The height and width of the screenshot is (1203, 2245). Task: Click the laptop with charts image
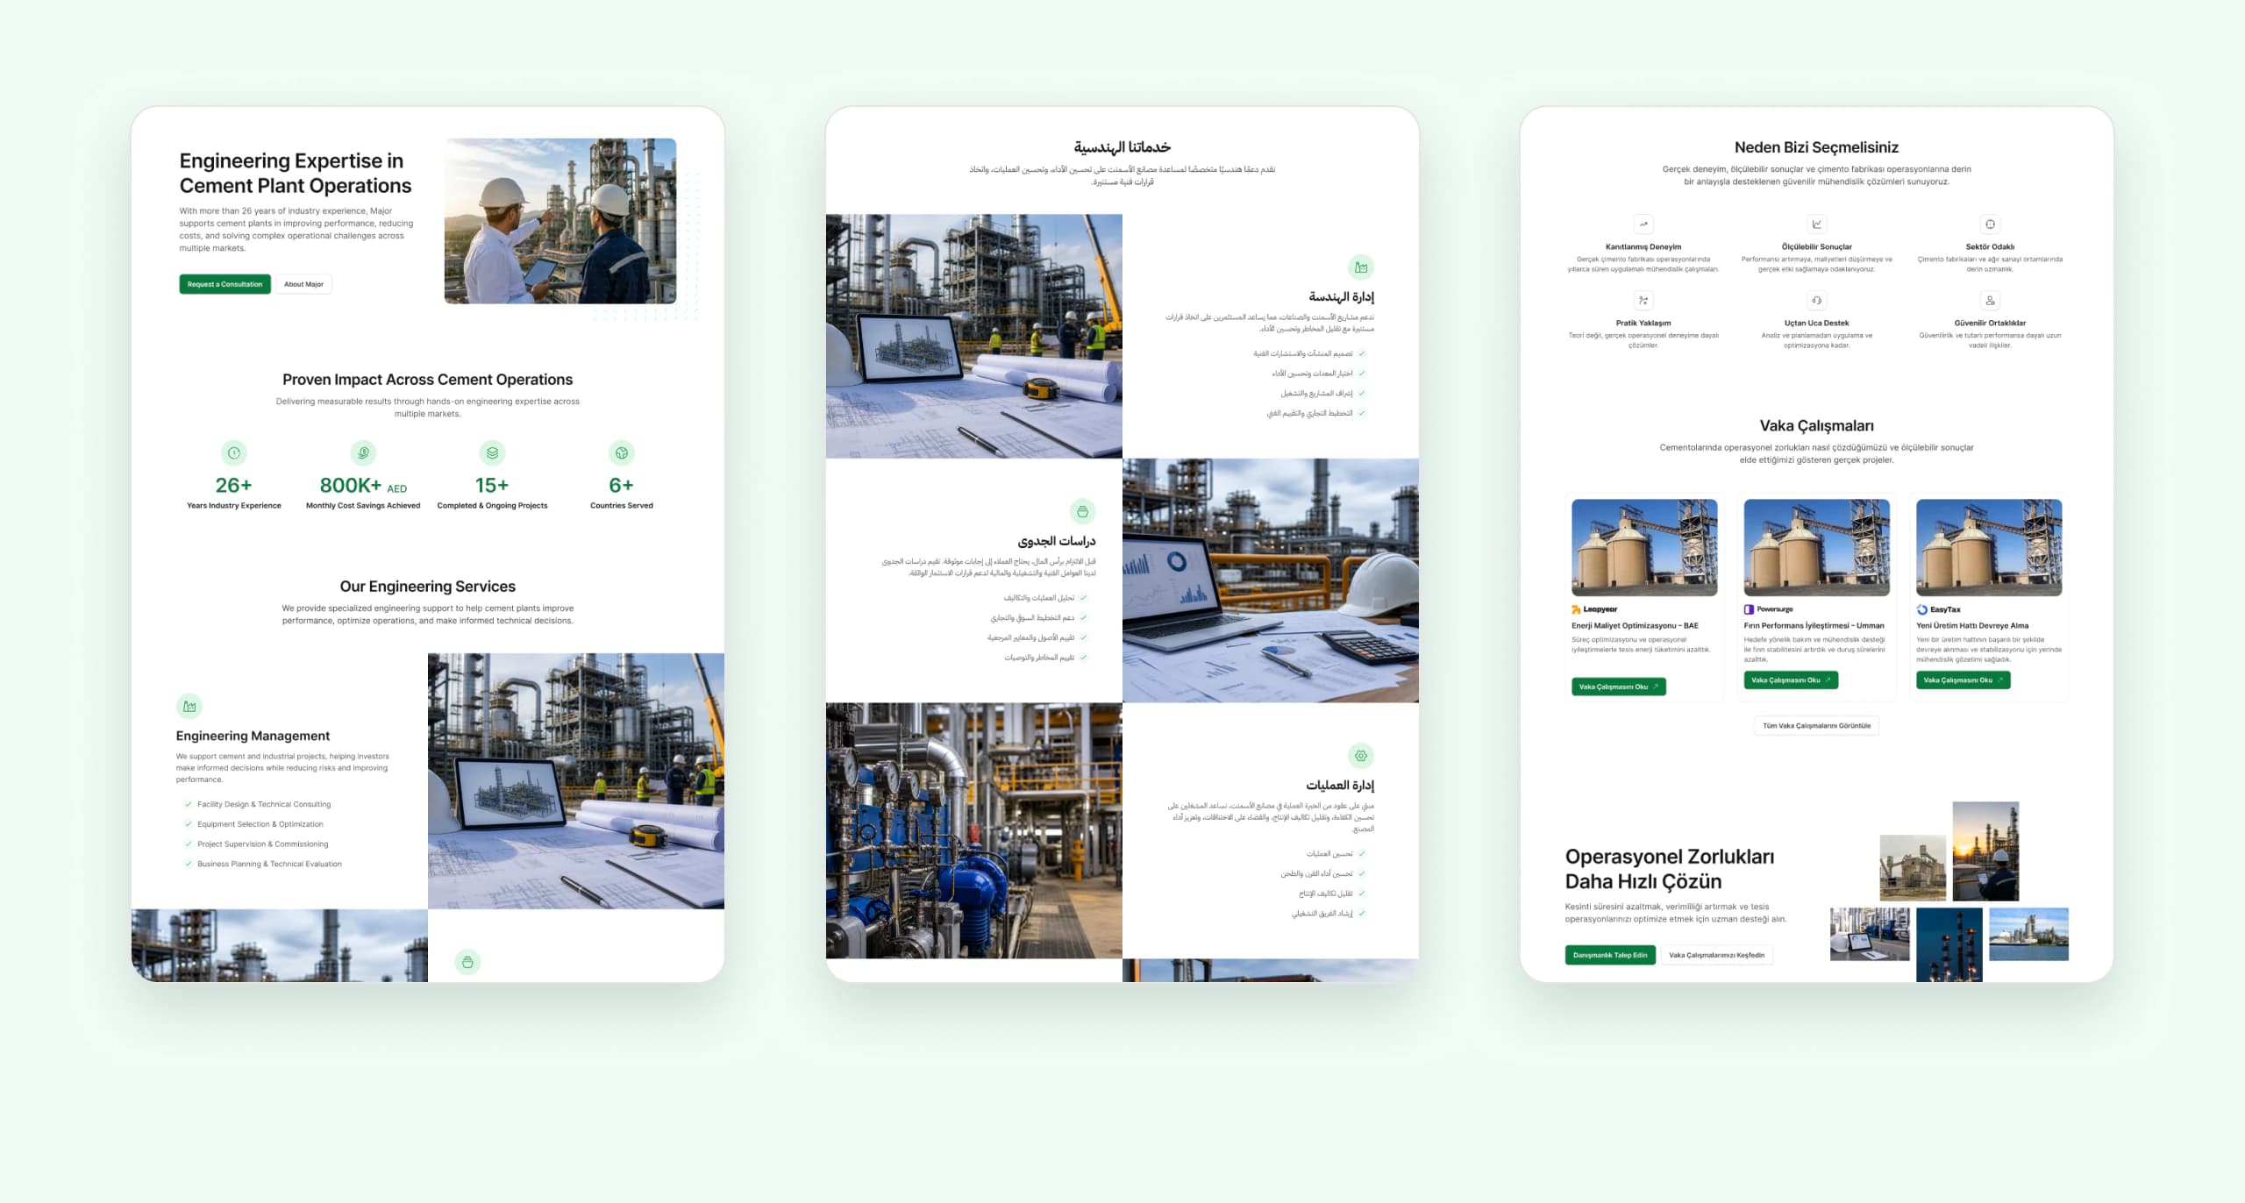pos(1271,580)
